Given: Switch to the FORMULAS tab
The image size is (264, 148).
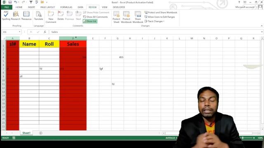Looking at the screenshot, I should 66,7.
